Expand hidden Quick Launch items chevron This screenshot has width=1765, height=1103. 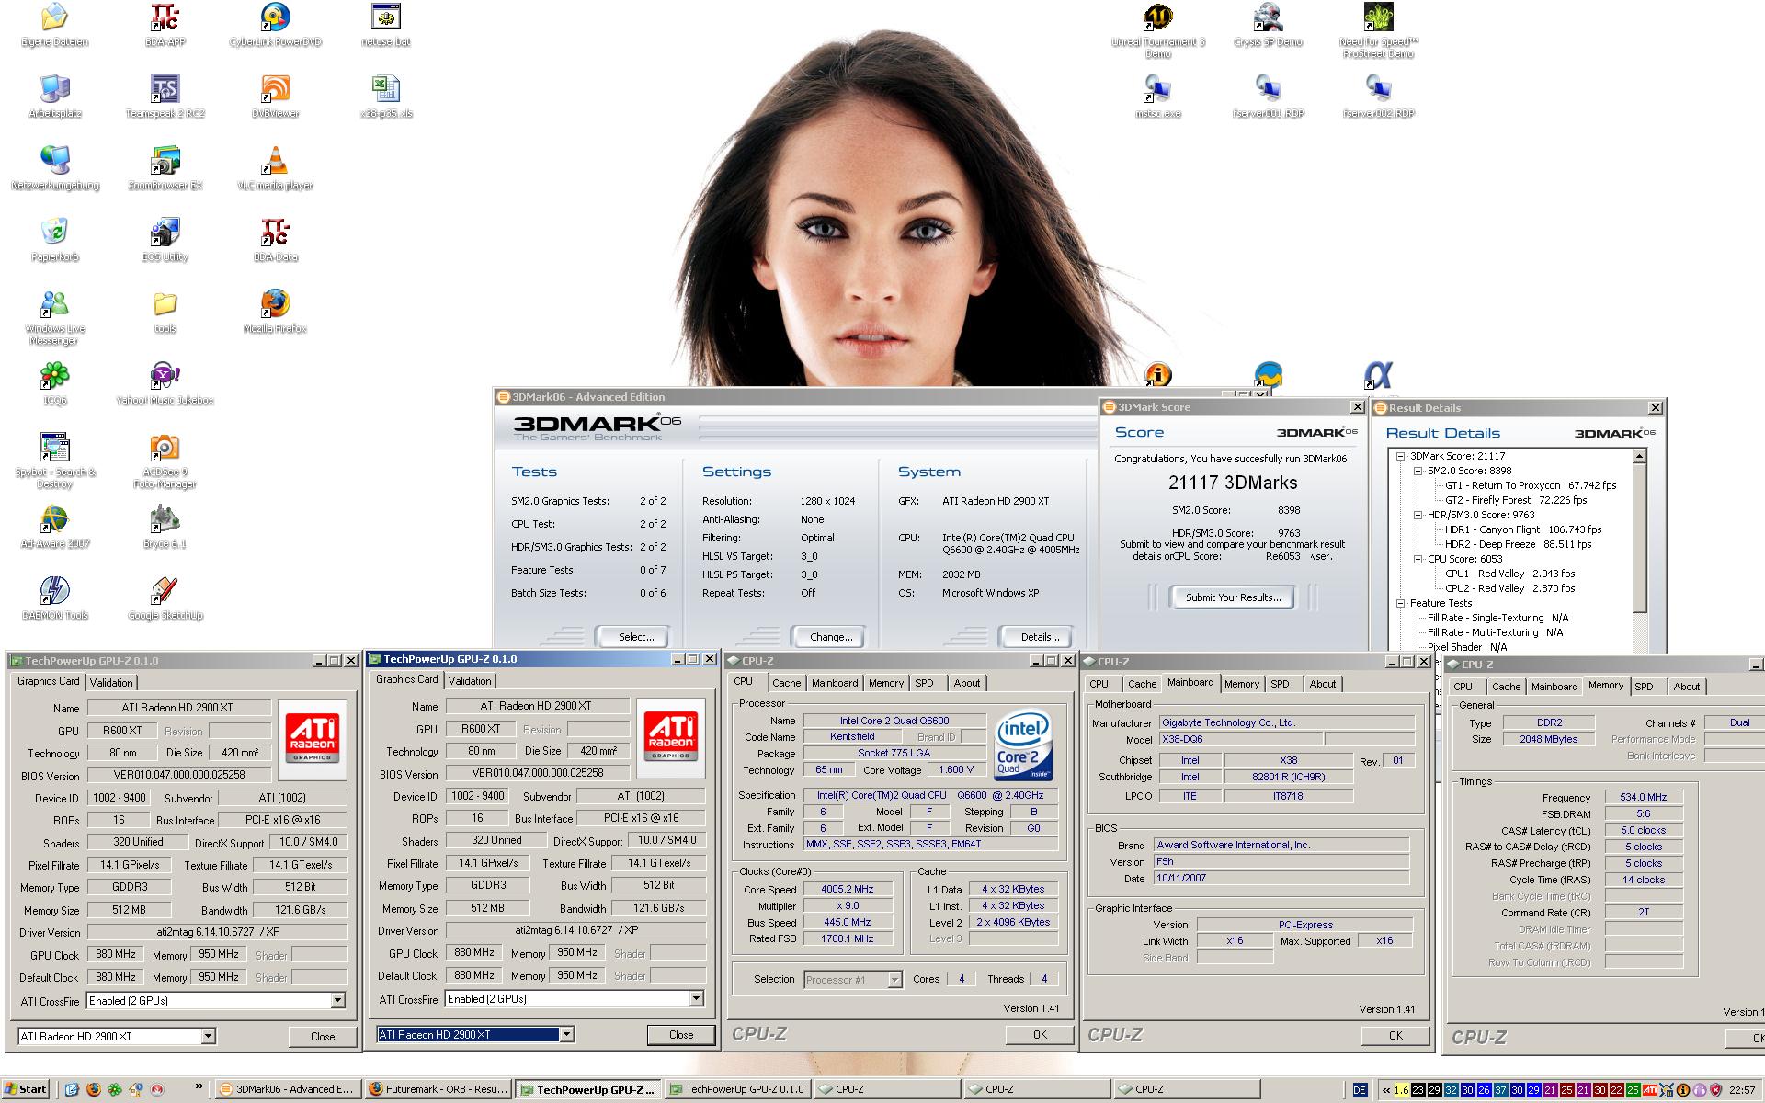[199, 1087]
